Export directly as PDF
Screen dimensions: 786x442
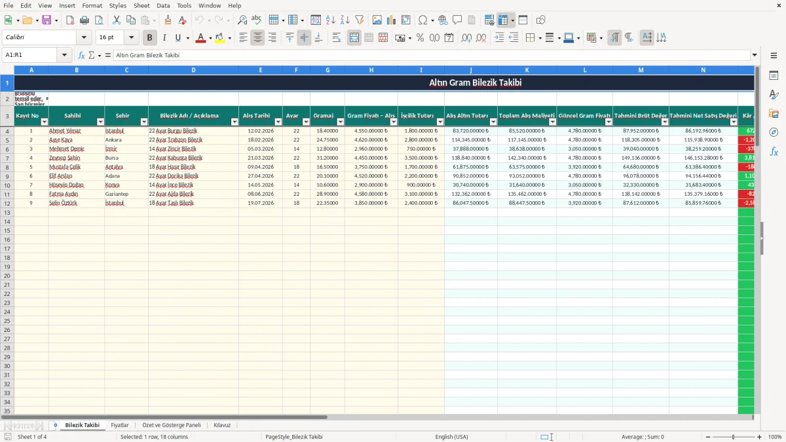[x=70, y=20]
